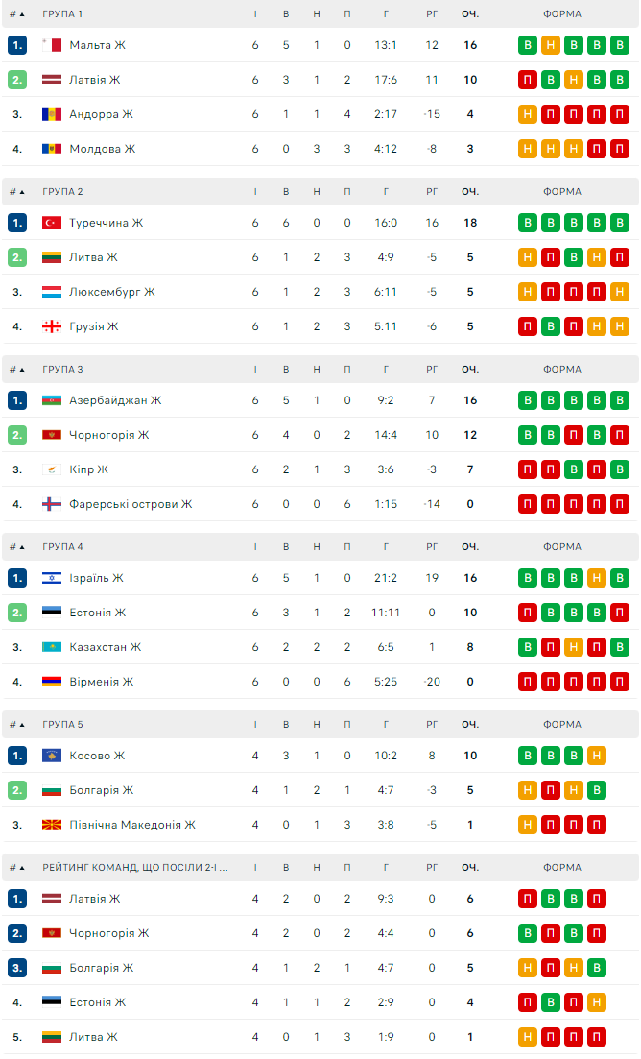
Task: Open Фарерські острови Ж team link
Action: [x=131, y=504]
